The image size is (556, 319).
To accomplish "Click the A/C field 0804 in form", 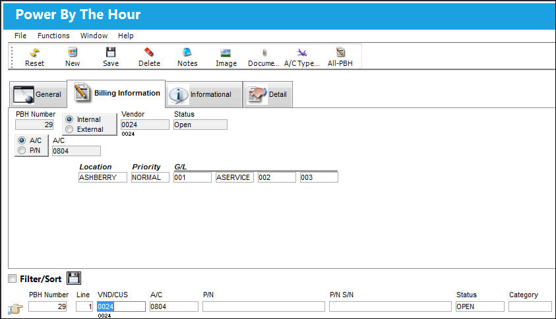I will (77, 151).
